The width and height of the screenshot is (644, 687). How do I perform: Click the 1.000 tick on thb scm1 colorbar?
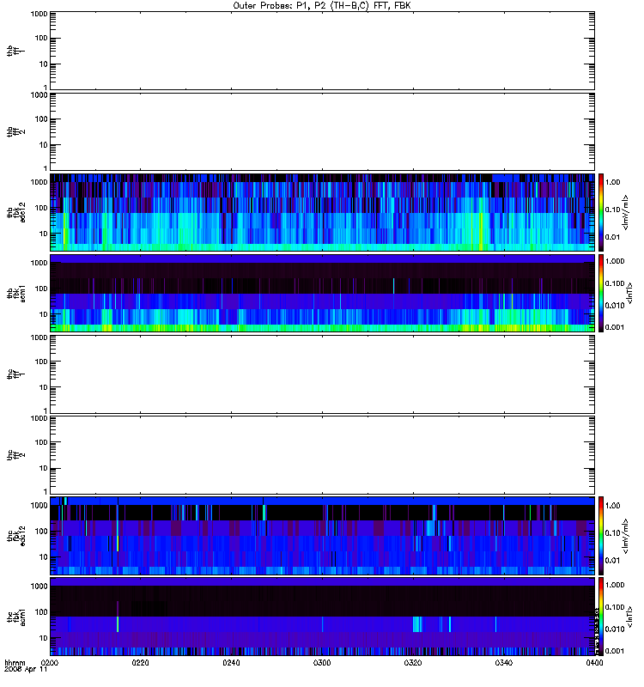(x=615, y=261)
